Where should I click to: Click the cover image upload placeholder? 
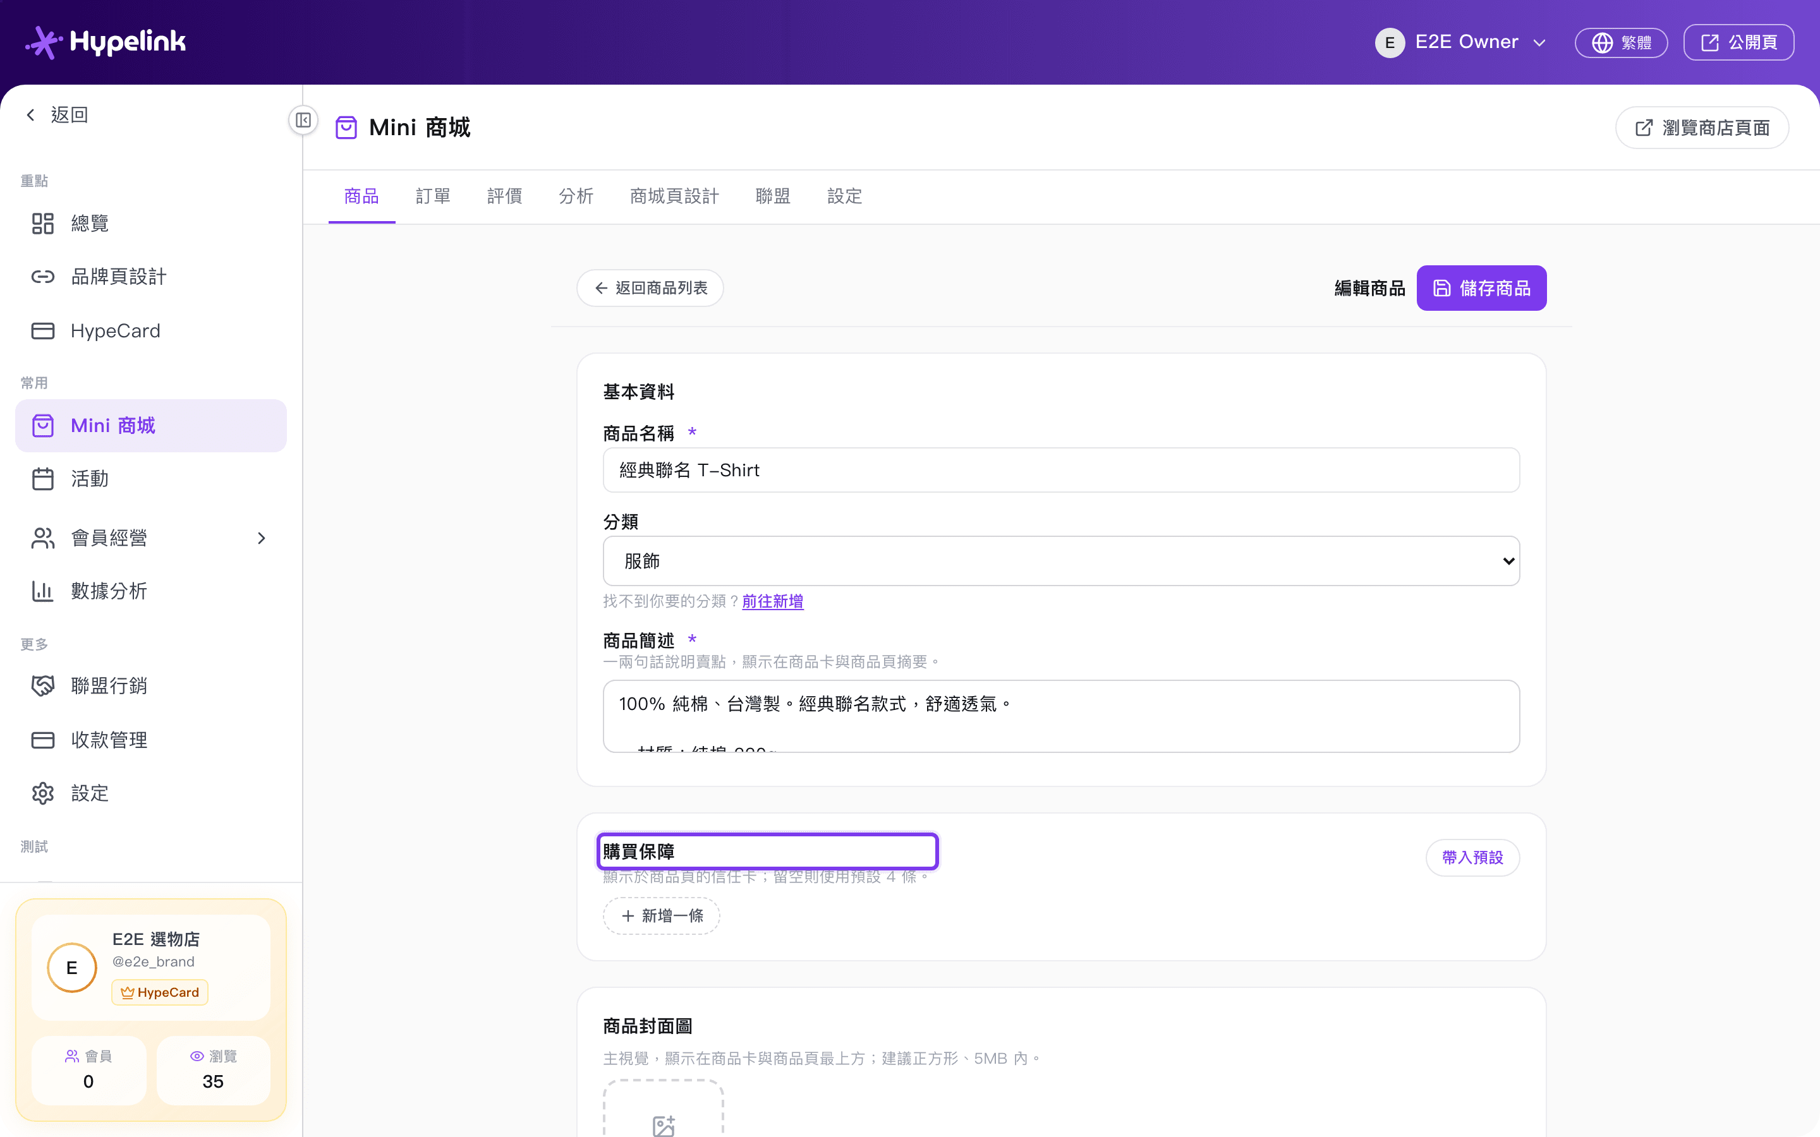[664, 1109]
